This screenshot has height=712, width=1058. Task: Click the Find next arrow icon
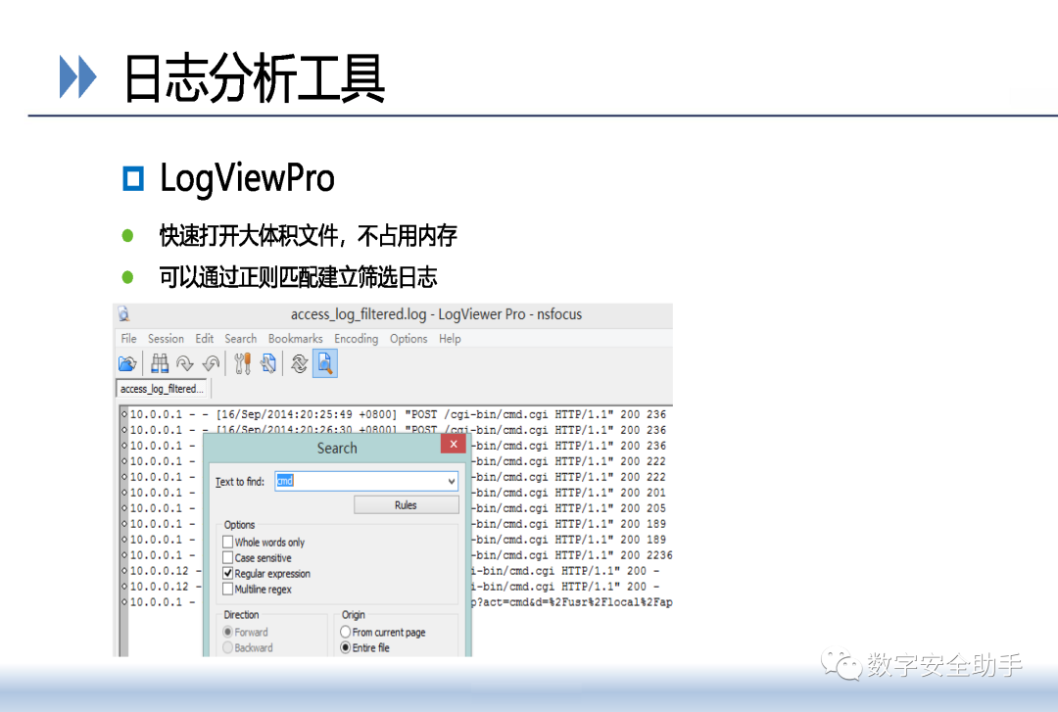coord(185,363)
